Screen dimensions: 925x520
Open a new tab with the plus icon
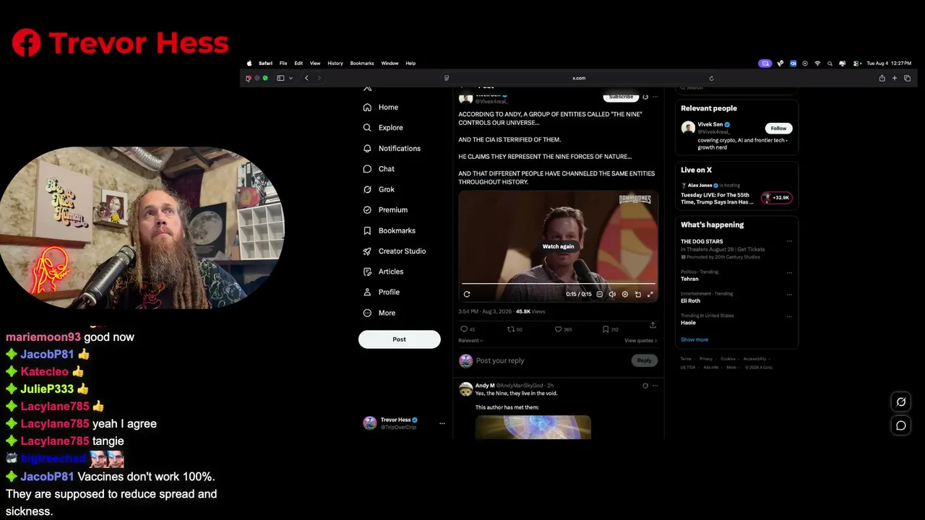[894, 78]
